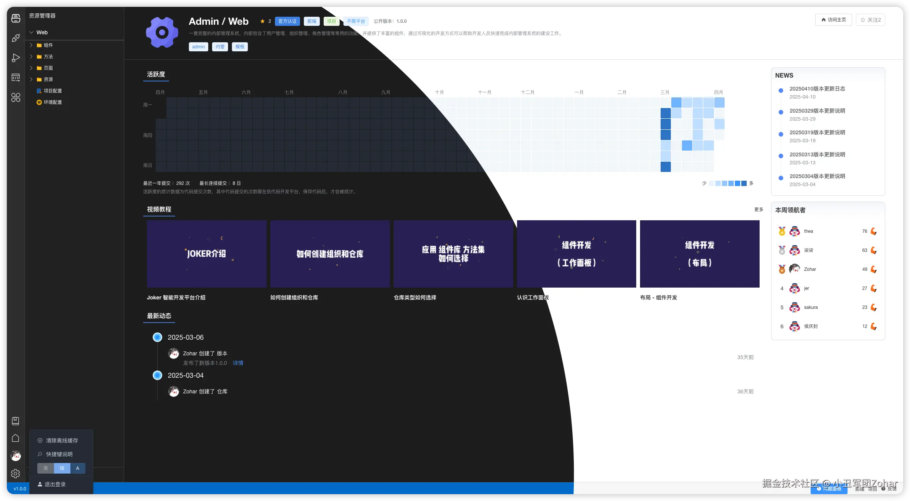Select auto theme option A
This screenshot has width=910, height=501.
pyautogui.click(x=78, y=468)
